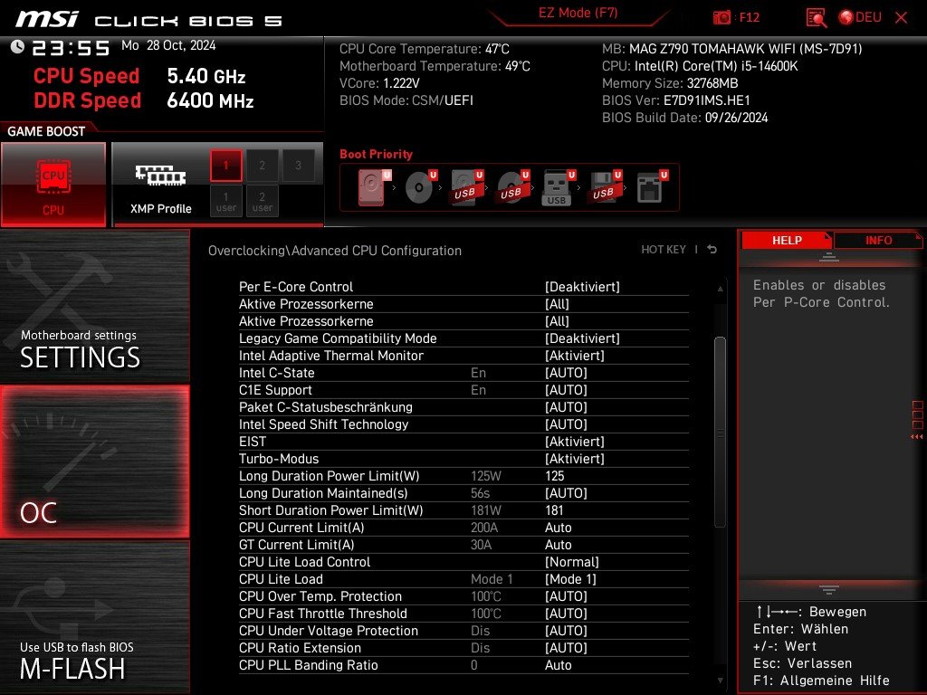927x695 pixels.
Task: Select the hard disk boot priority icon
Action: (374, 187)
